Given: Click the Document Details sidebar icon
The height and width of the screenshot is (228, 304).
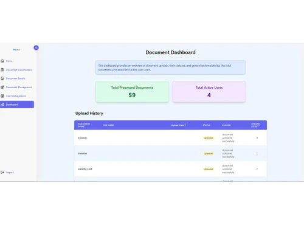Looking at the screenshot, I should coord(2,78).
